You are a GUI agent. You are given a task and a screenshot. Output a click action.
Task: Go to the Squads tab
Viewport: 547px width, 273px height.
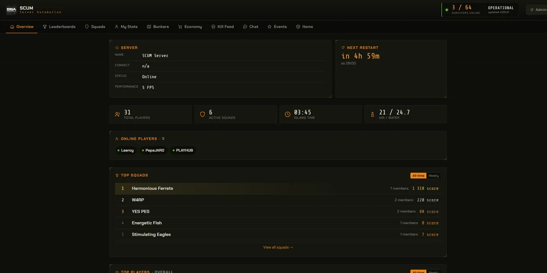tap(95, 27)
